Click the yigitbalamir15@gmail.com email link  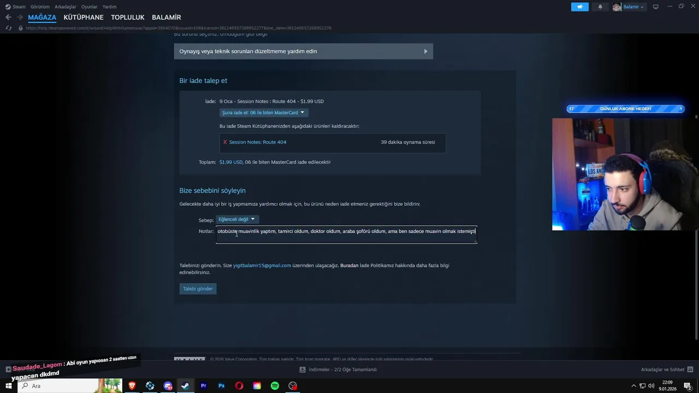262,265
